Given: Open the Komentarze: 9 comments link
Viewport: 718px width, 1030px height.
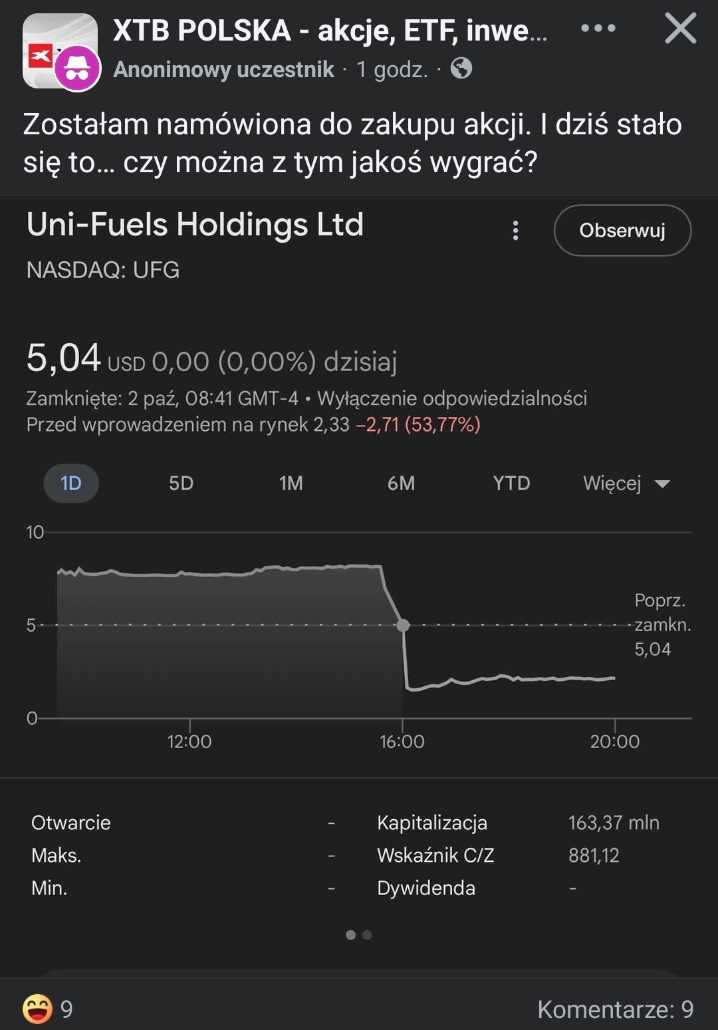Looking at the screenshot, I should click(615, 1009).
